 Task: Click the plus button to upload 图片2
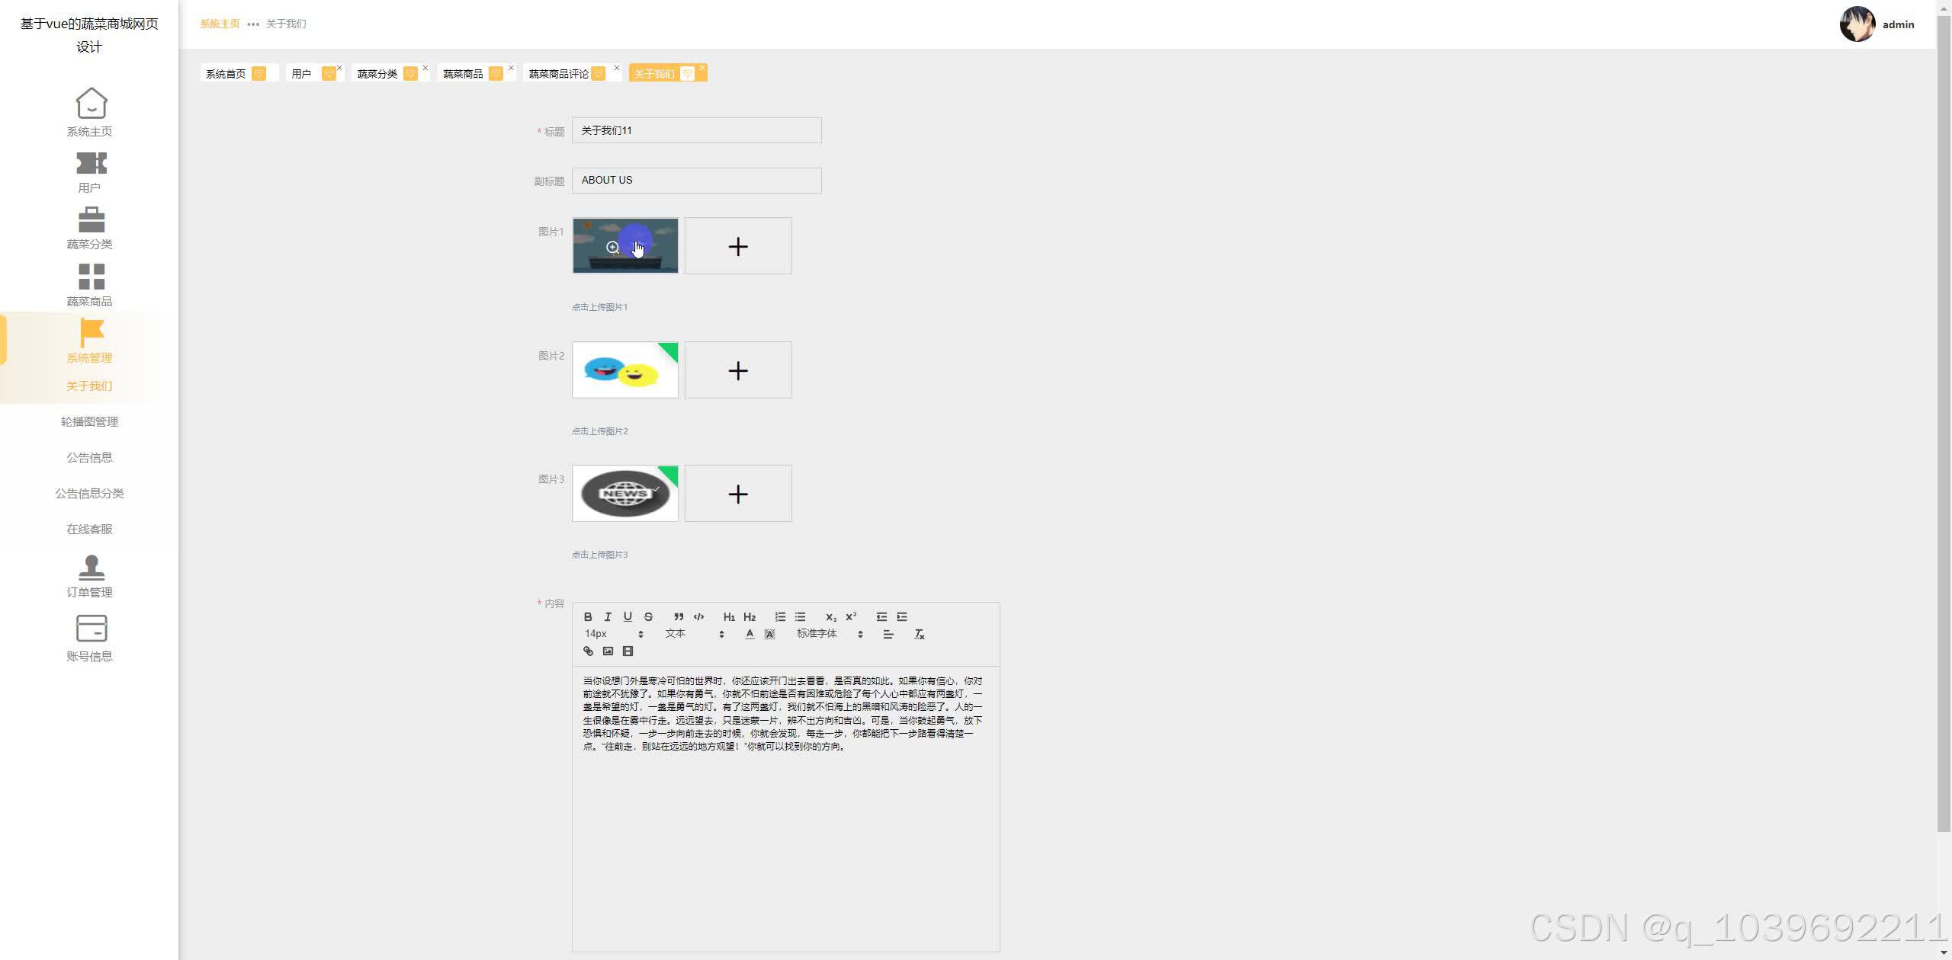737,370
